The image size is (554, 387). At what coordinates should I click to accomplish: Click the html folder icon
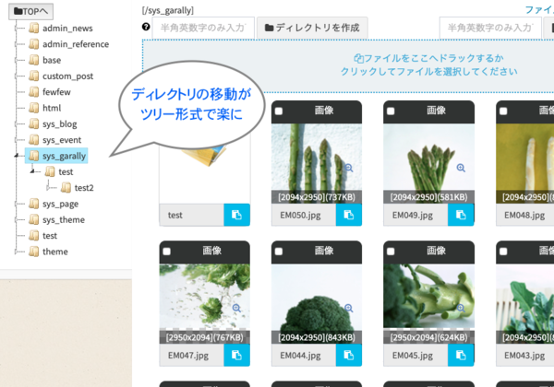click(x=33, y=108)
